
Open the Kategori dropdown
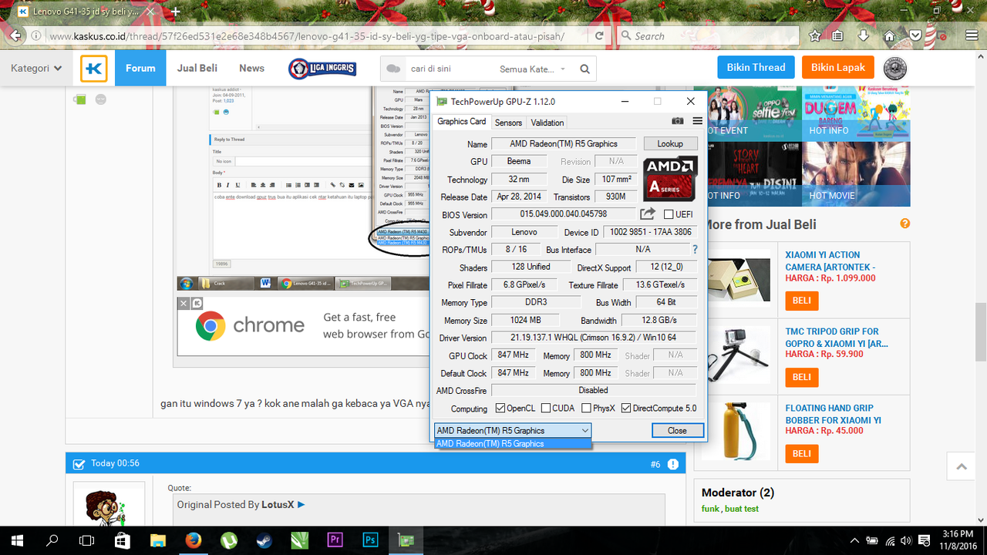pos(36,68)
